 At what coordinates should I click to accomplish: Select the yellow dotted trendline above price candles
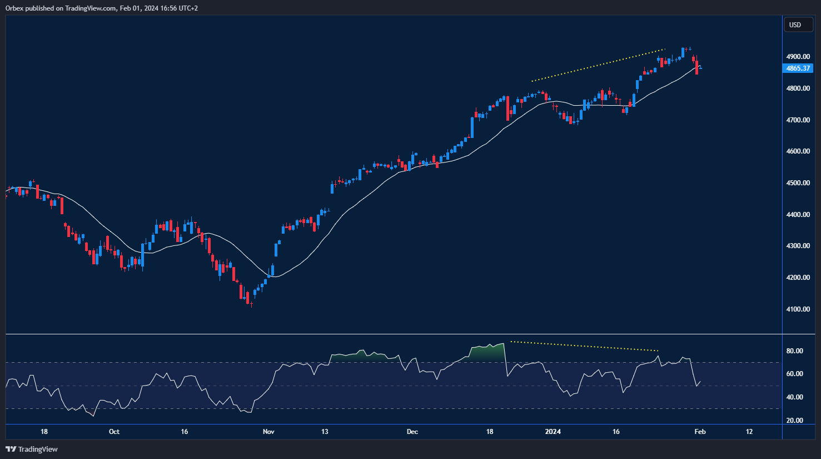tap(598, 65)
